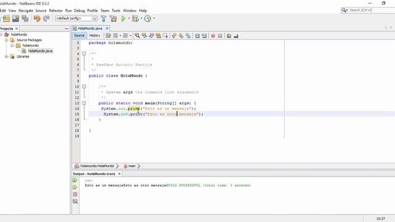Viewport: 395px width, 222px height.
Task: Run the project with green play icon
Action: [123, 18]
